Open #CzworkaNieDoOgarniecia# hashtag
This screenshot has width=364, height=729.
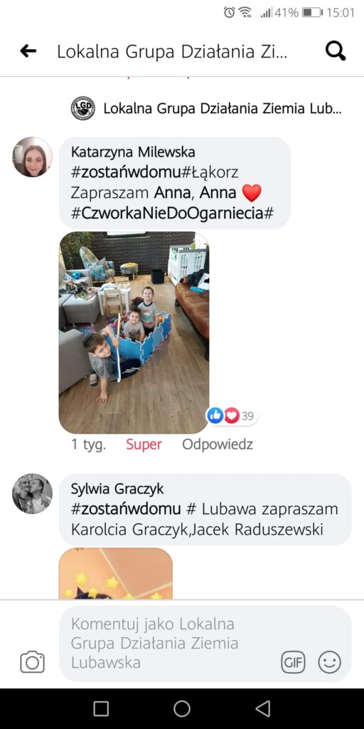[172, 214]
